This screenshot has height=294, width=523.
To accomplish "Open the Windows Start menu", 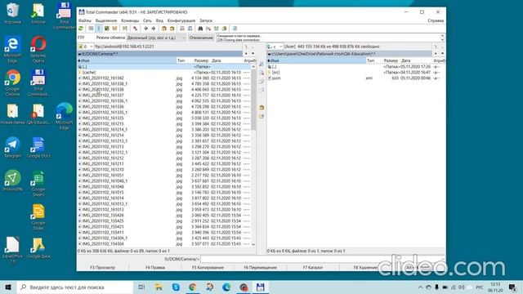I will click(x=8, y=287).
